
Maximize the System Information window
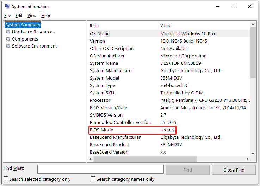coord(234,6)
